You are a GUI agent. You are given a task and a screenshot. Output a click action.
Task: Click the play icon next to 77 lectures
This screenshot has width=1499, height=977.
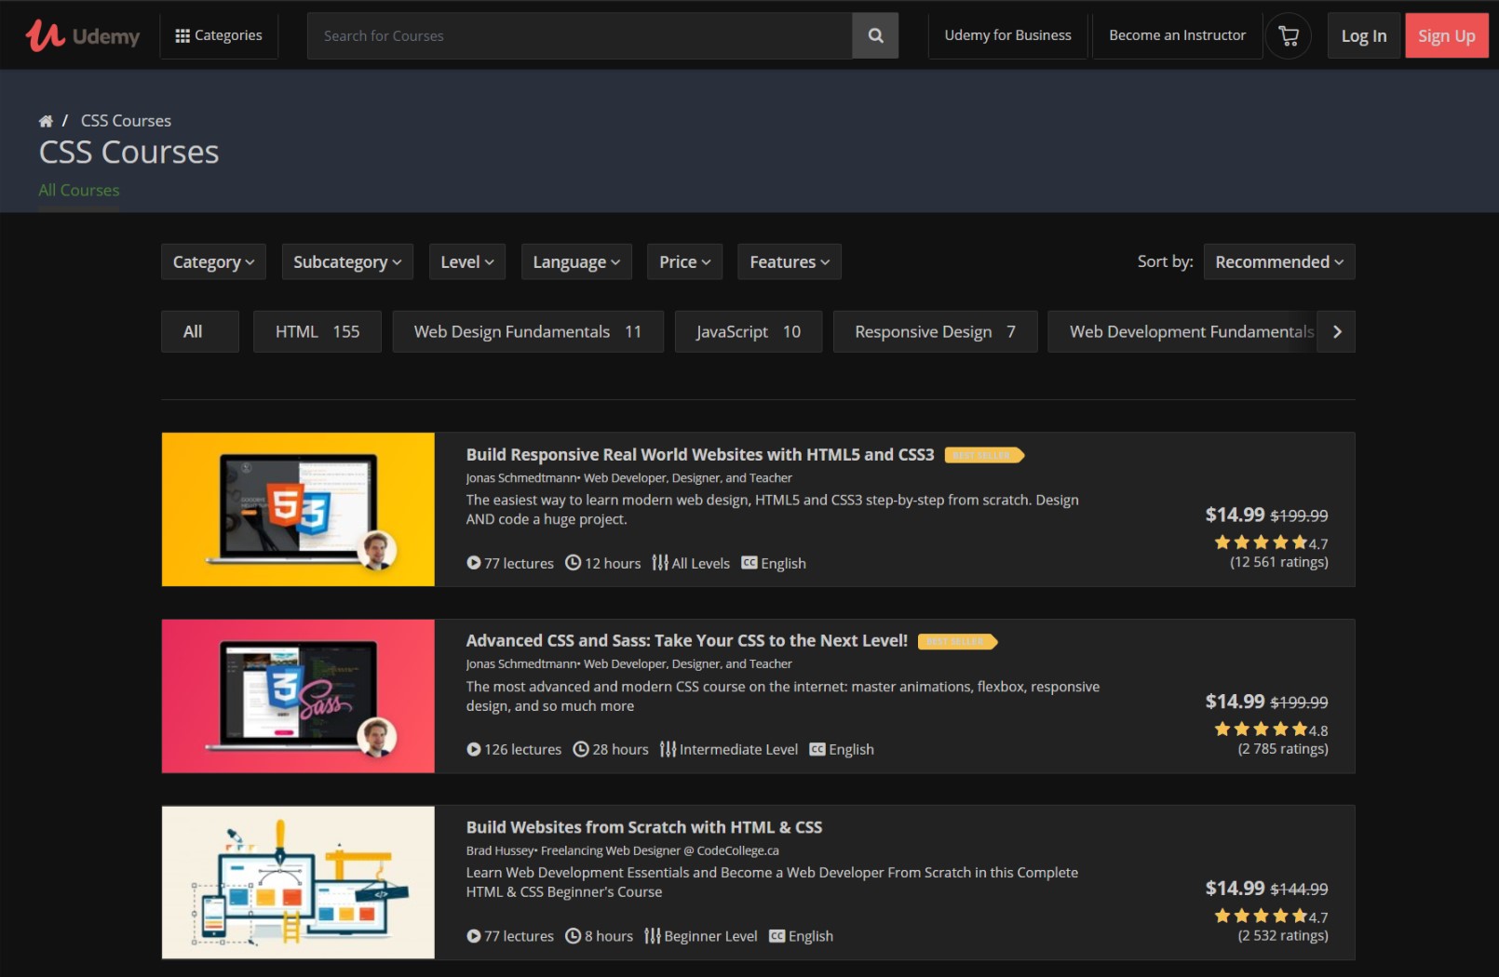(473, 563)
